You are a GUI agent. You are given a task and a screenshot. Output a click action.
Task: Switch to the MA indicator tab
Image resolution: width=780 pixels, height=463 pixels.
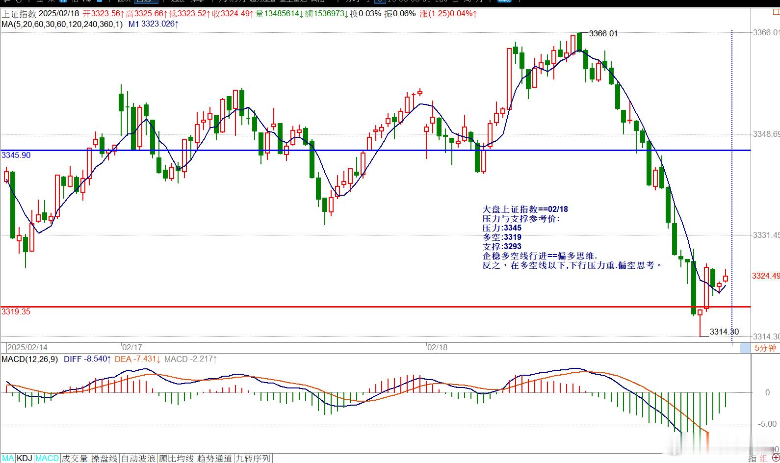[8, 458]
